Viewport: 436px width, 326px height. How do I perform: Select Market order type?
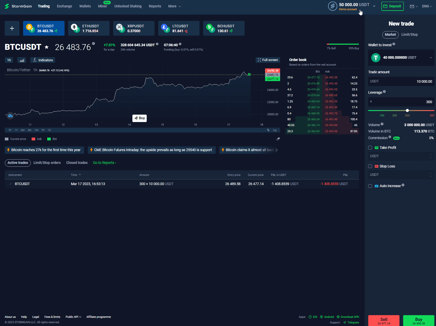(x=390, y=35)
